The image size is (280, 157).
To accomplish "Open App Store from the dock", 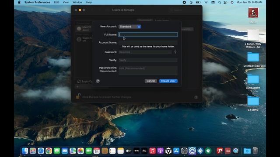I will click(x=176, y=151).
